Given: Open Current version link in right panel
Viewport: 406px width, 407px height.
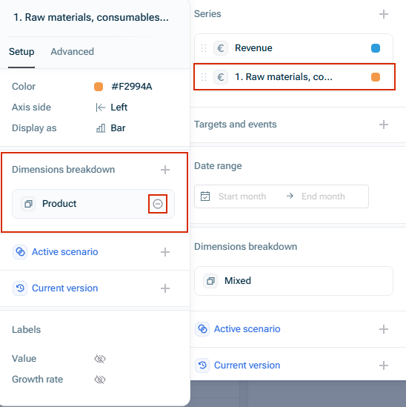Looking at the screenshot, I should pyautogui.click(x=247, y=365).
